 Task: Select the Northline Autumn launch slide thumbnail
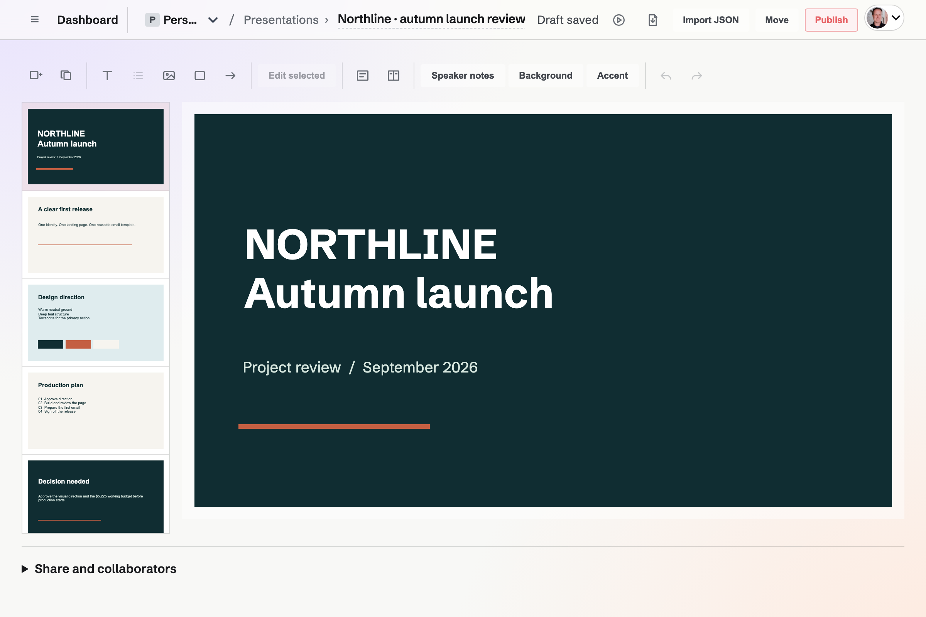point(96,147)
